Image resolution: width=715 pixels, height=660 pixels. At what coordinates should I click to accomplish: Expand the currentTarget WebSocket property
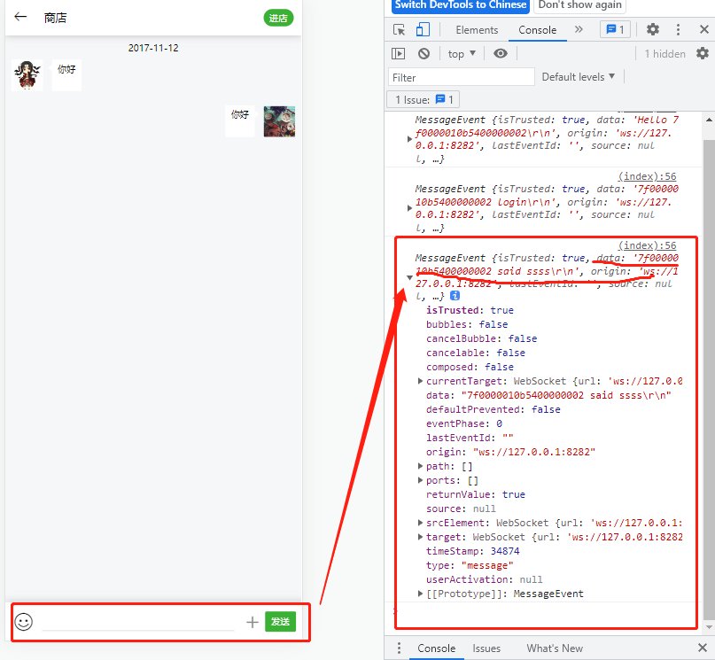click(420, 382)
